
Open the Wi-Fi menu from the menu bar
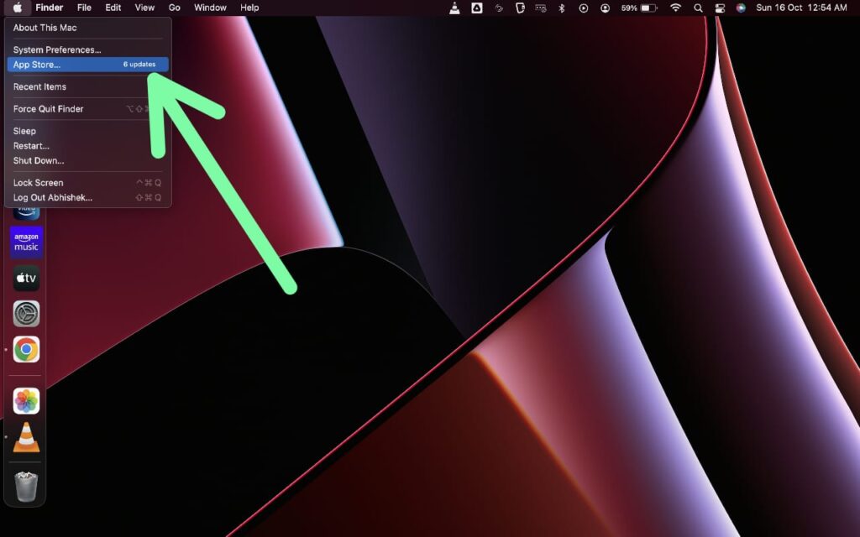pyautogui.click(x=675, y=8)
